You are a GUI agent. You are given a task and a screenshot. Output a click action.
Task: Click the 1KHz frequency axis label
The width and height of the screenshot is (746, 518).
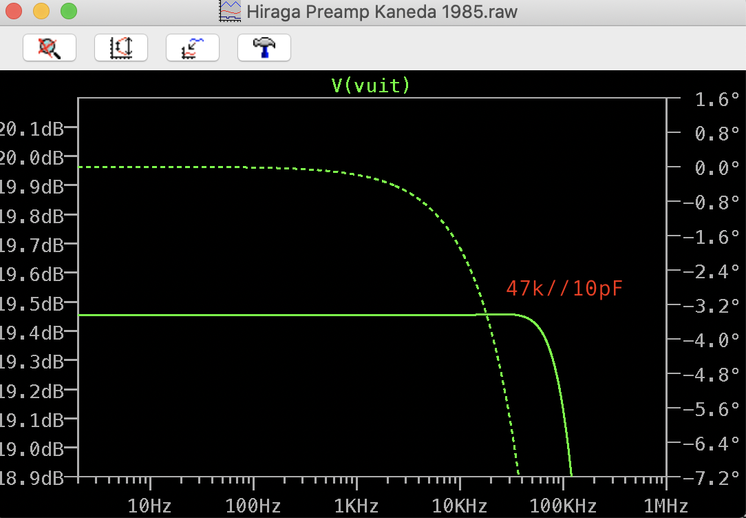click(x=356, y=506)
